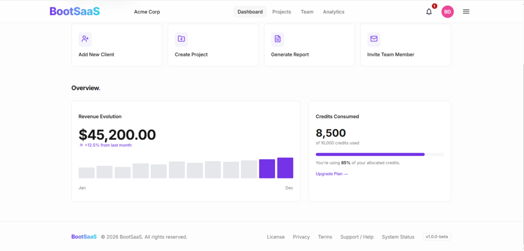This screenshot has width=524, height=251.
Task: Go to the Team tab
Action: (x=307, y=11)
